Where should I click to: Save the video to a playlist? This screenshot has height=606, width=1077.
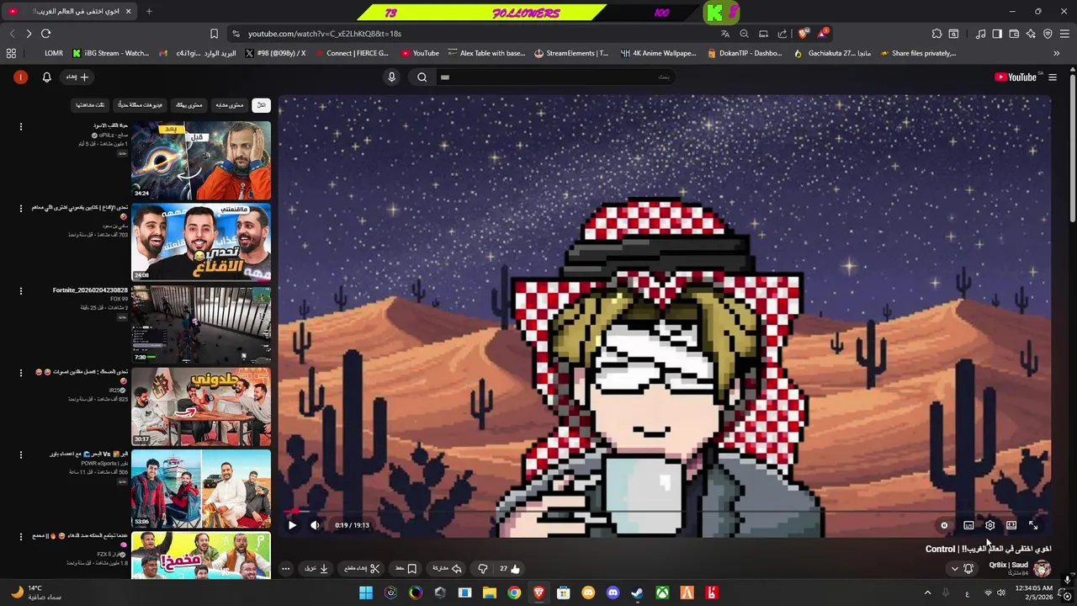[406, 568]
